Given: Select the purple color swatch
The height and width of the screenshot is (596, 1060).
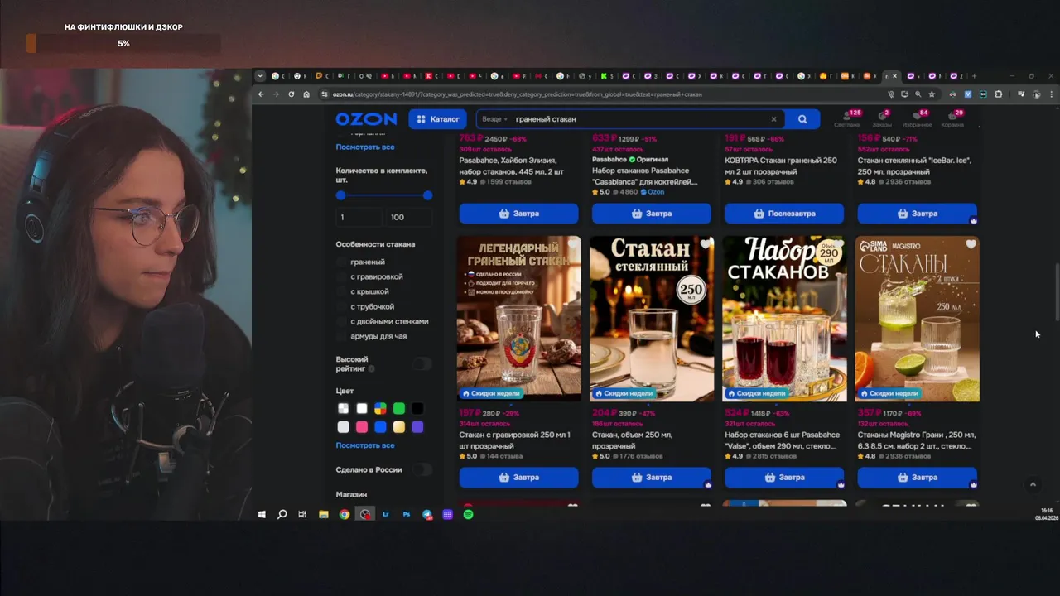Looking at the screenshot, I should click(417, 427).
